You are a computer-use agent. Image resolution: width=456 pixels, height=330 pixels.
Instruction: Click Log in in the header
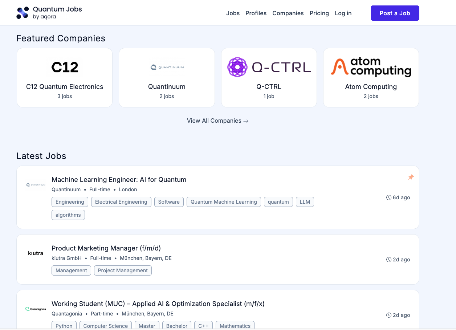point(343,13)
